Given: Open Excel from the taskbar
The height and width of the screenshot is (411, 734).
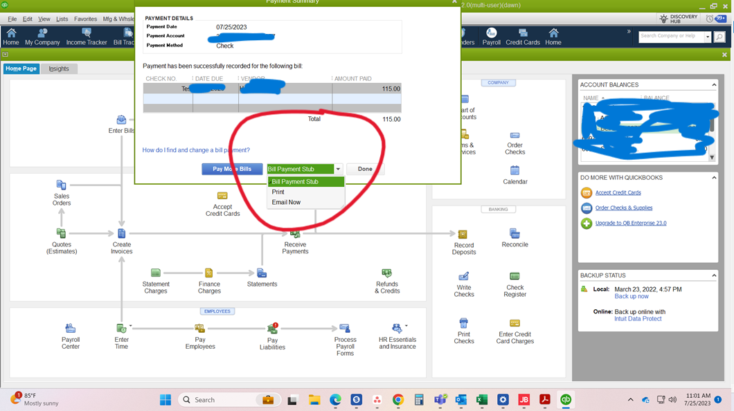Looking at the screenshot, I should click(x=482, y=400).
